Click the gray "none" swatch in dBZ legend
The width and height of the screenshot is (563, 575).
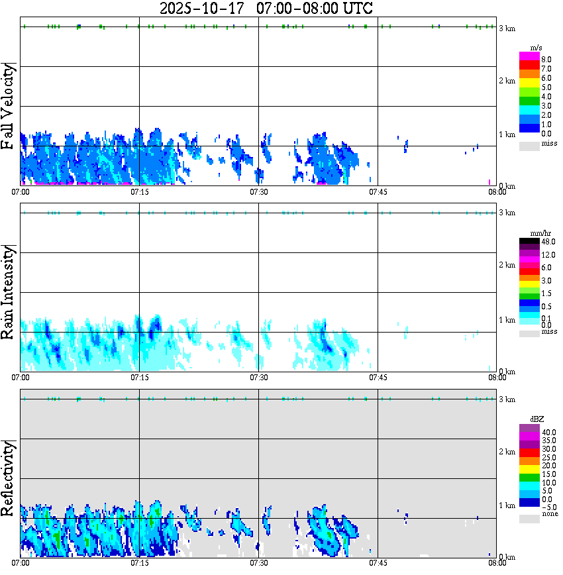pyautogui.click(x=529, y=519)
